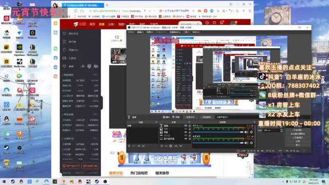Open OBS 编辑(E) menu
Viewport: 329px width, 185px height.
tap(140, 32)
